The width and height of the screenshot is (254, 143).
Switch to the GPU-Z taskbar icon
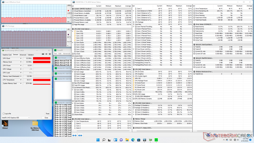[150, 140]
